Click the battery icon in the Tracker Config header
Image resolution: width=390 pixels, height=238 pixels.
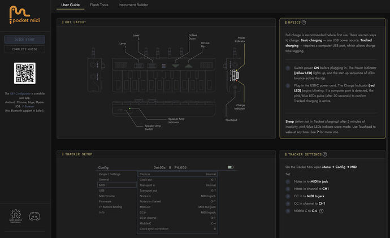(231, 167)
